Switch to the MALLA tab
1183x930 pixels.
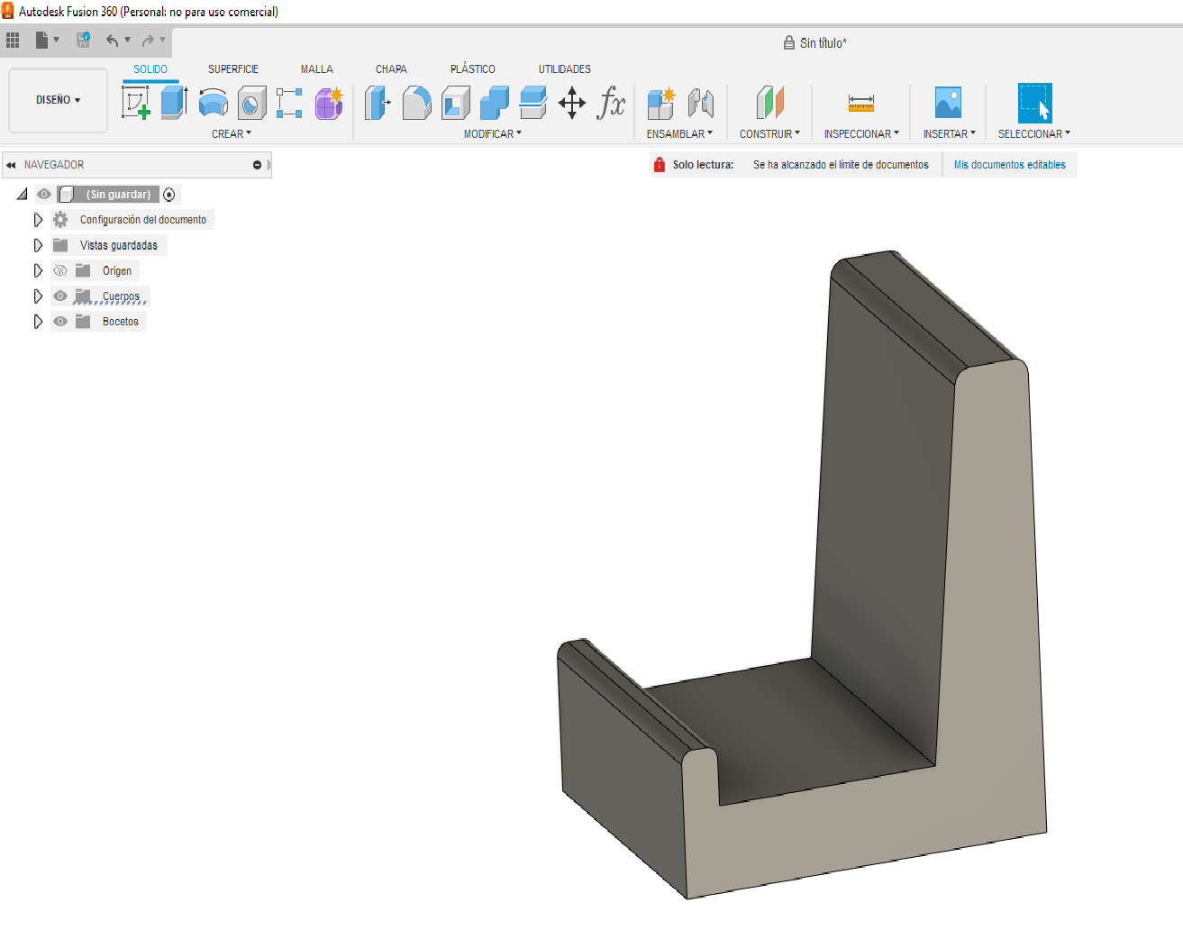pyautogui.click(x=317, y=69)
